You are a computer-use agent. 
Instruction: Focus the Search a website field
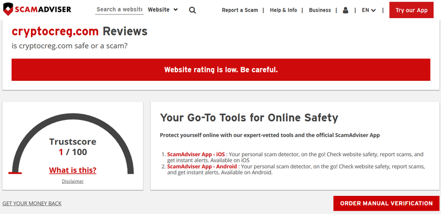coord(119,9)
